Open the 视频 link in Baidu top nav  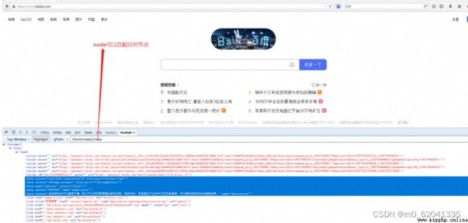tap(66, 20)
